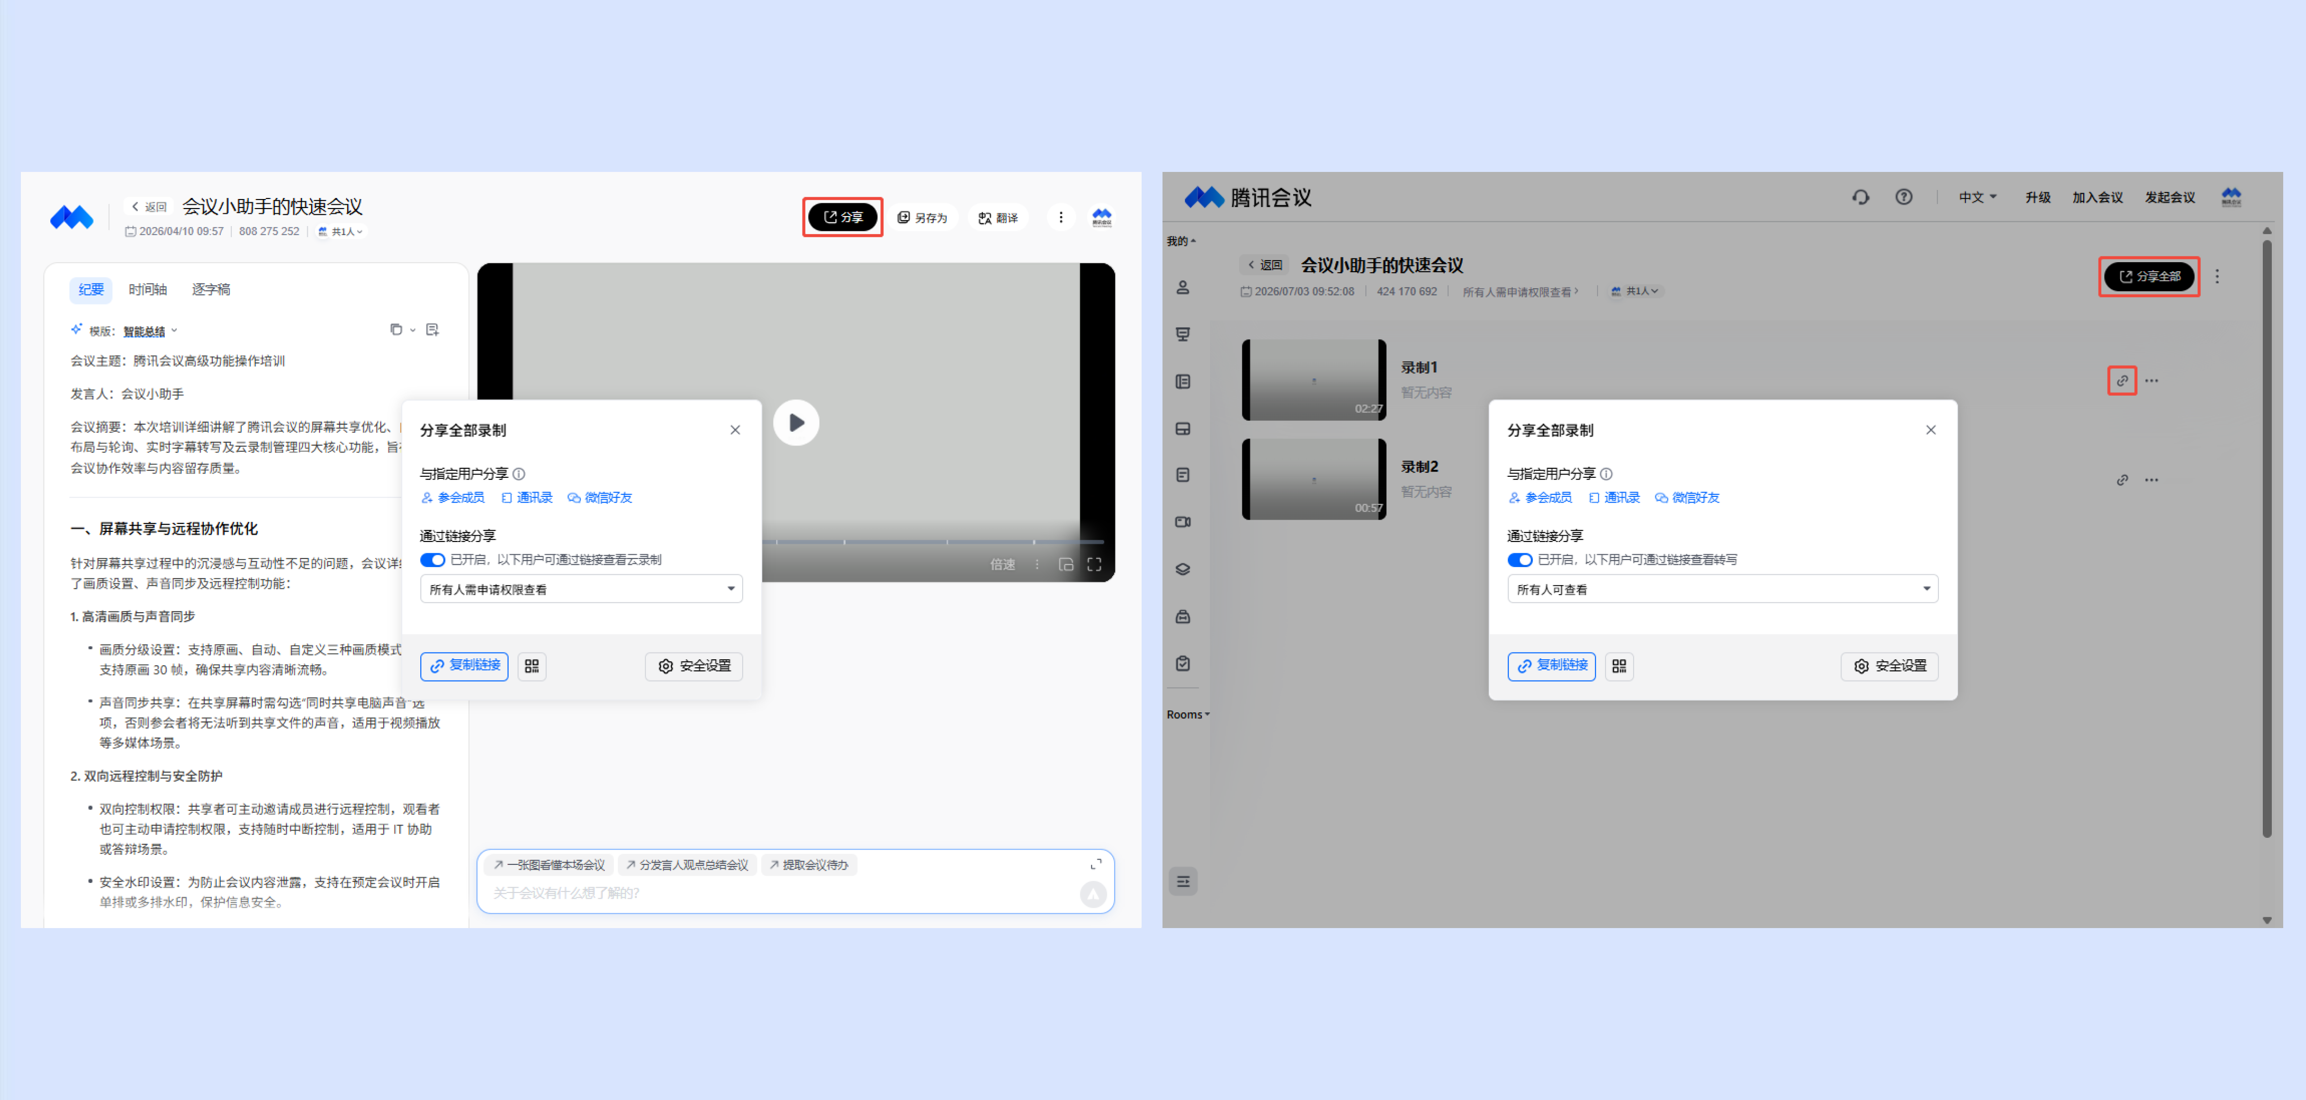Viewport: 2306px width, 1100px height.
Task: Open the 所有人可查看 permission dropdown
Action: 1722,589
